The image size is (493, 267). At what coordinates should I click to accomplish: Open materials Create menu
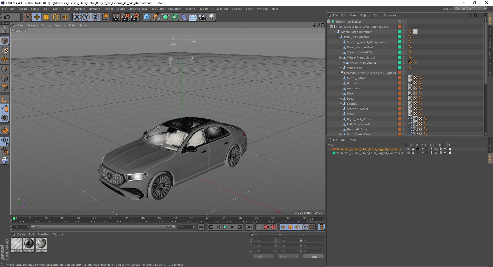tap(21, 234)
